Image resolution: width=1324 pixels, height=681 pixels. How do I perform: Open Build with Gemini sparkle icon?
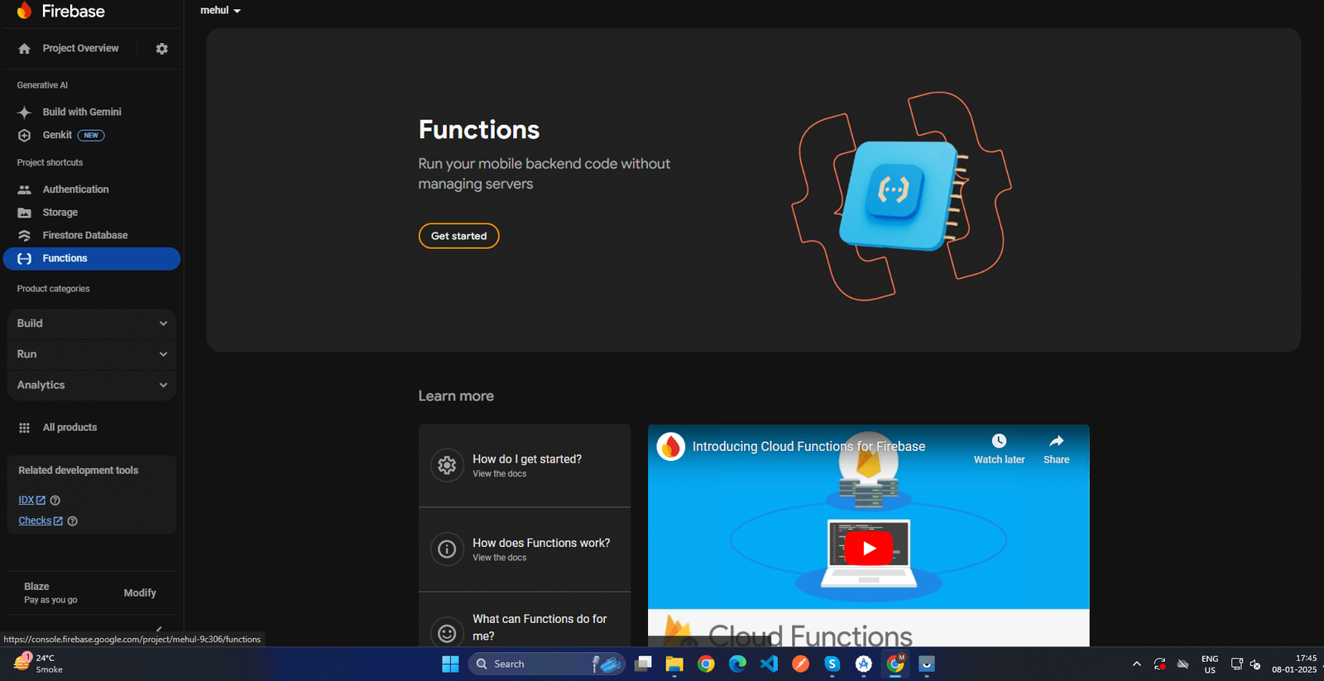(25, 113)
